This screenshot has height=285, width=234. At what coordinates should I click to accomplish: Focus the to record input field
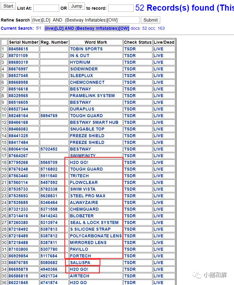tap(121, 8)
